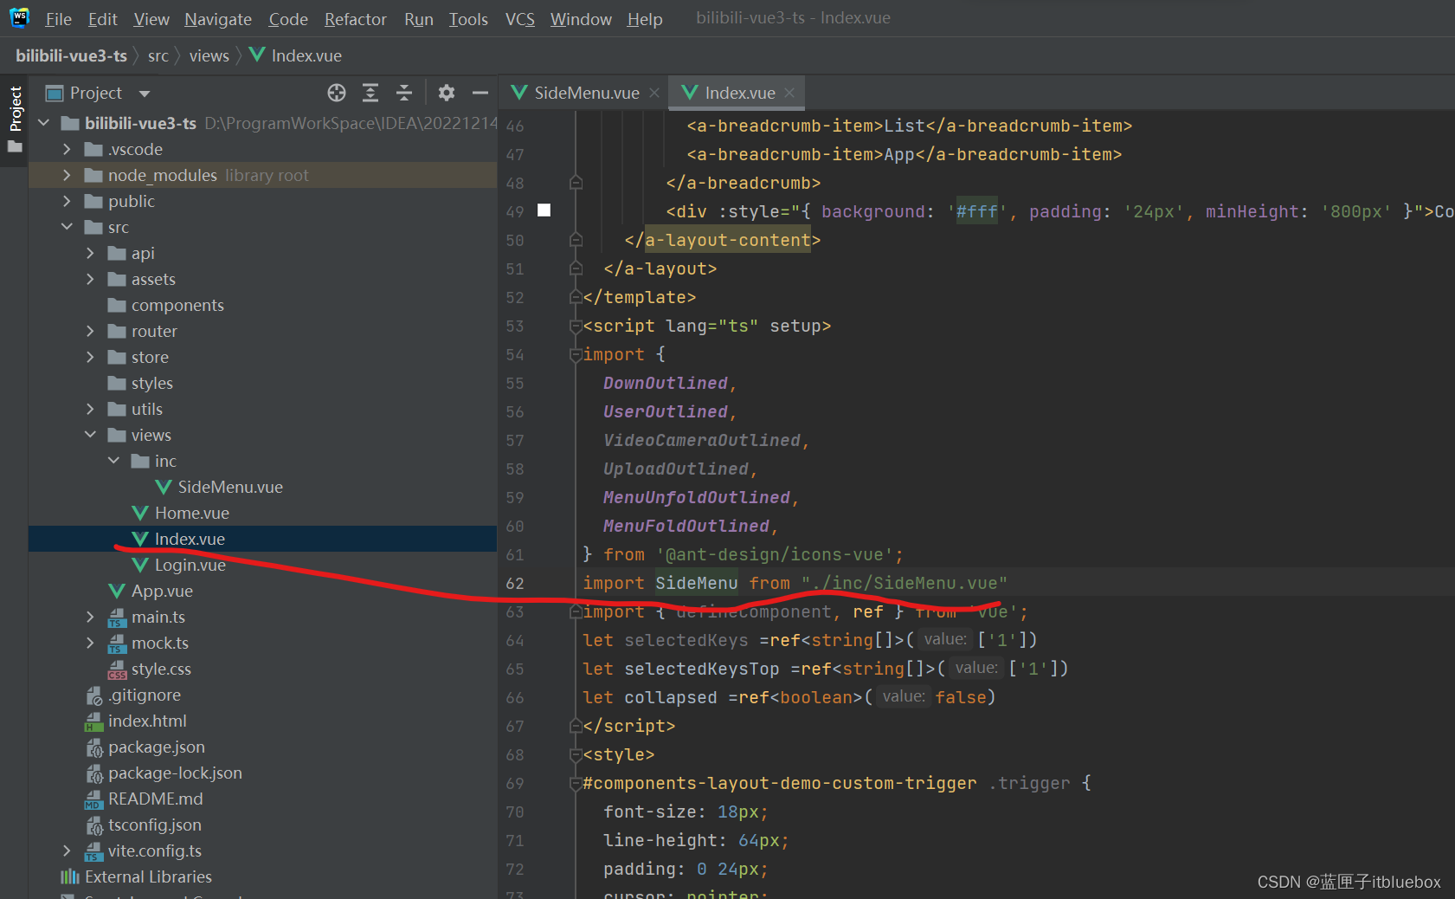Open the Project view dropdown
This screenshot has height=899, width=1455.
click(x=145, y=94)
